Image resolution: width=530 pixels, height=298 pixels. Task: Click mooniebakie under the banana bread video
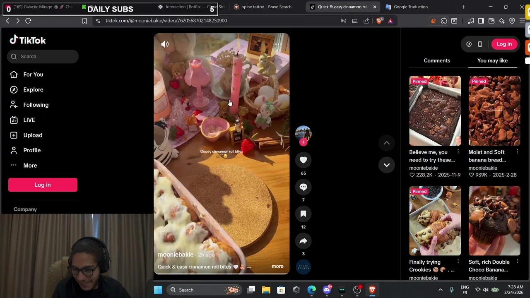483,168
